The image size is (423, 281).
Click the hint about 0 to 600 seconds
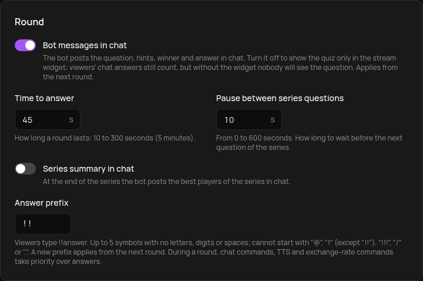[309, 143]
